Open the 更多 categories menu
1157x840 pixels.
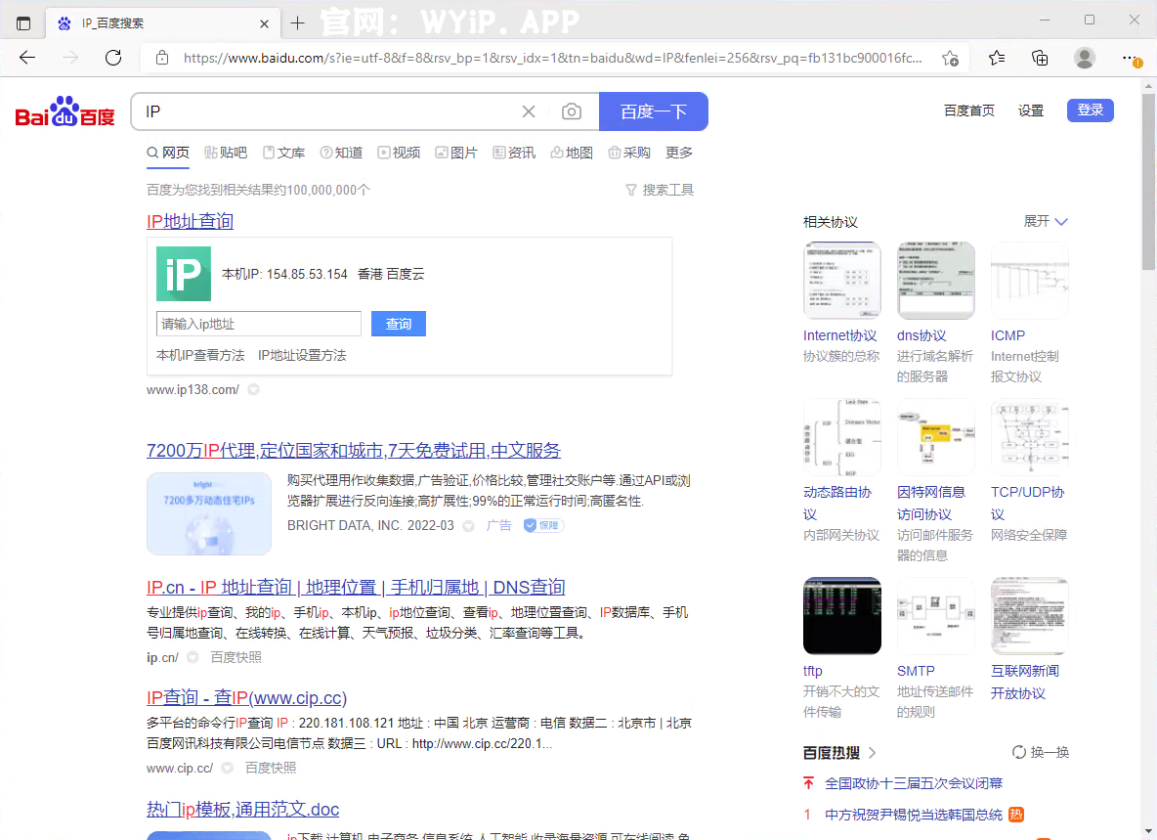click(679, 153)
